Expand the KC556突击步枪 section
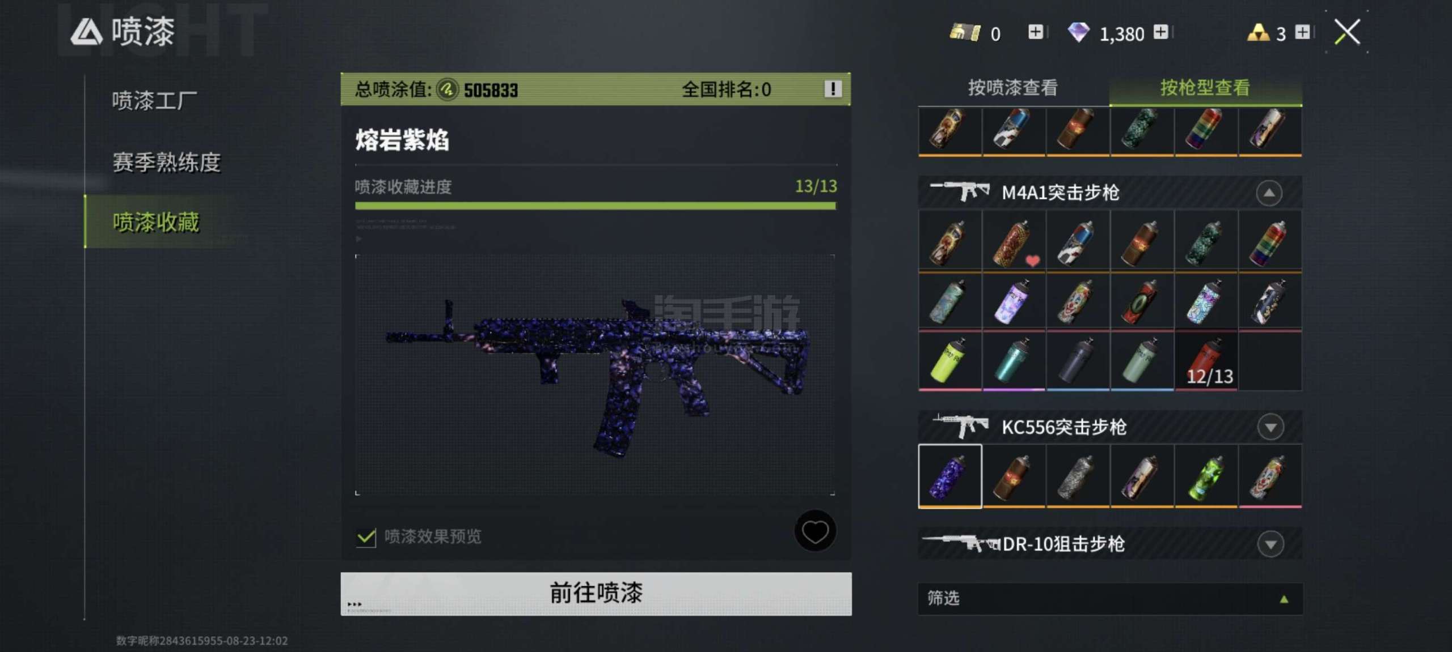Viewport: 1452px width, 652px height. click(1270, 427)
